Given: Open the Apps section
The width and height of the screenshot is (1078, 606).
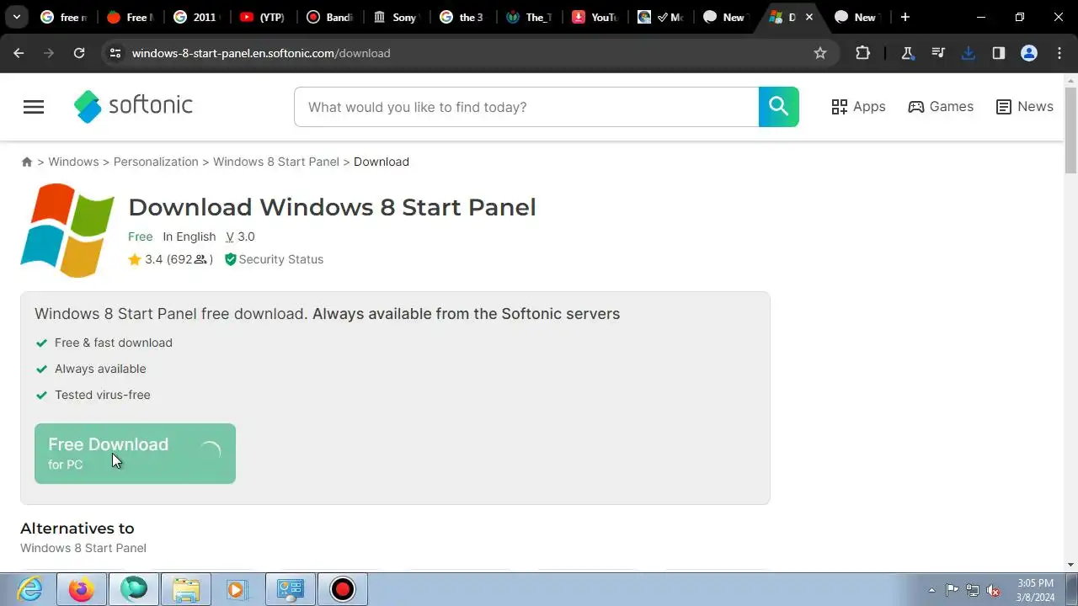Looking at the screenshot, I should pyautogui.click(x=858, y=107).
